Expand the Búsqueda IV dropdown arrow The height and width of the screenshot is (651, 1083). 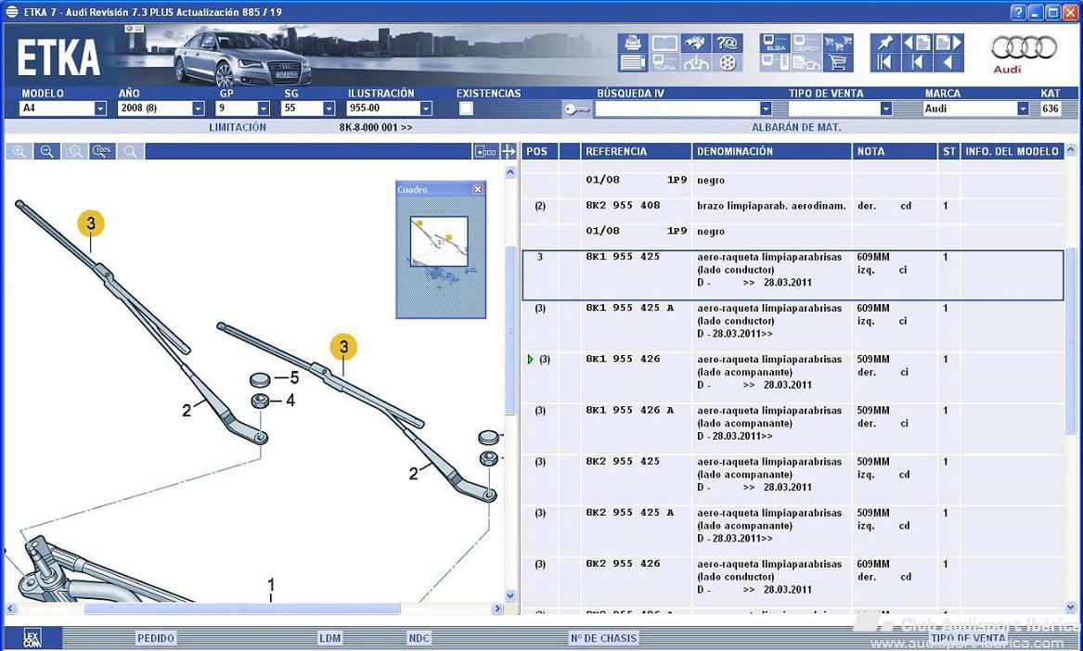pos(766,108)
